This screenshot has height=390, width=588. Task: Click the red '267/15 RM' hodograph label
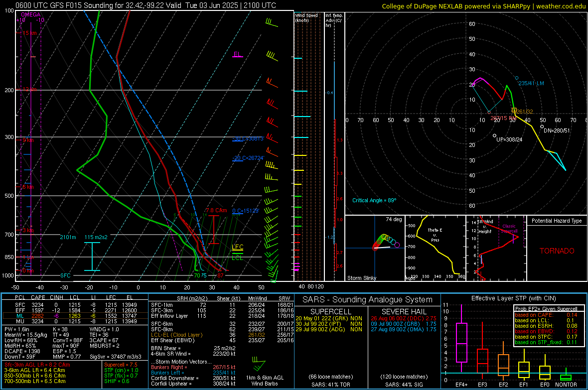pyautogui.click(x=504, y=118)
